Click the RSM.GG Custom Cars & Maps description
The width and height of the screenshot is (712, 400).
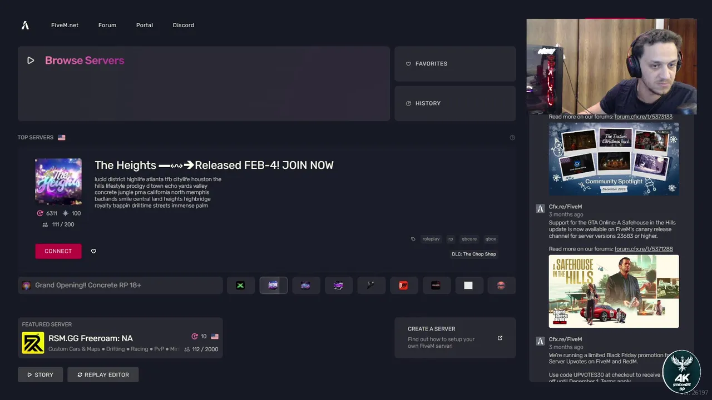113,349
